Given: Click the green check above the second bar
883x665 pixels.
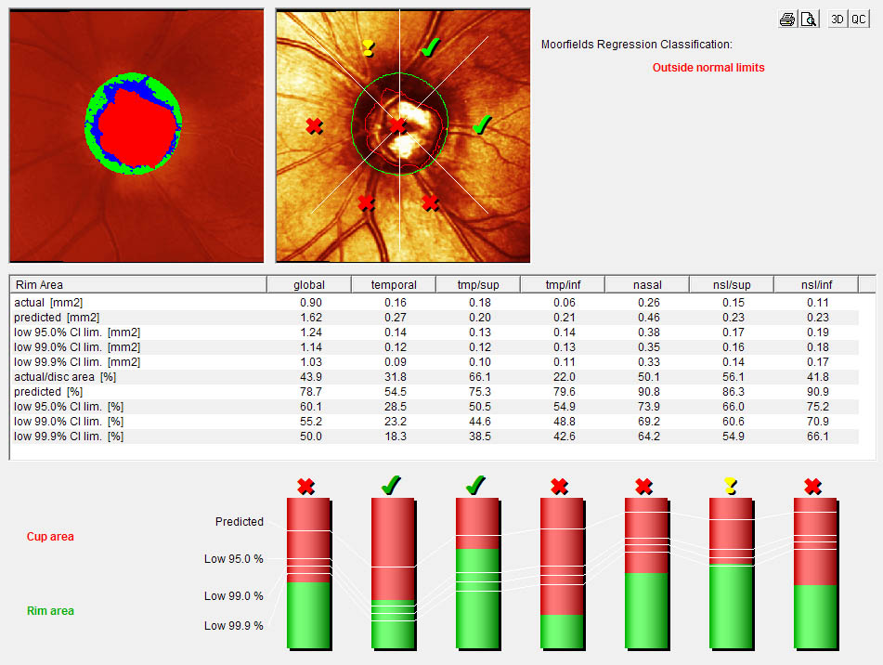Looking at the screenshot, I should (x=391, y=485).
